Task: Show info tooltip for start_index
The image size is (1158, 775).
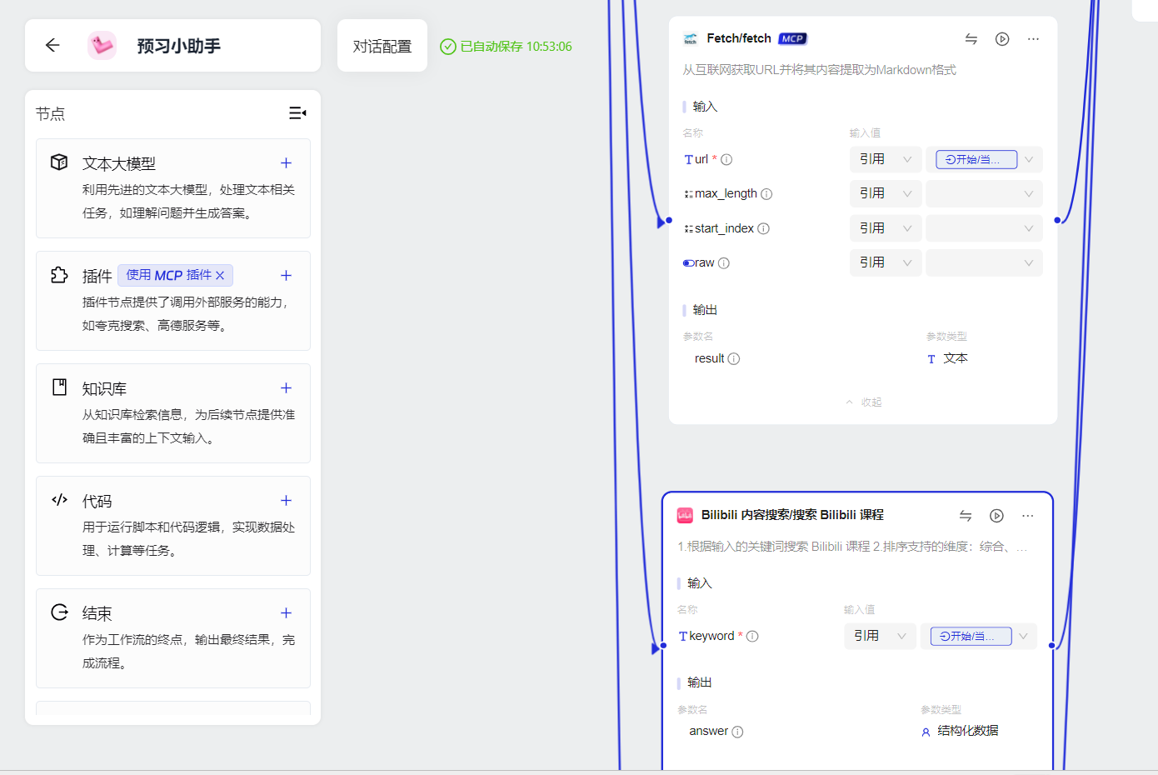Action: 763,229
